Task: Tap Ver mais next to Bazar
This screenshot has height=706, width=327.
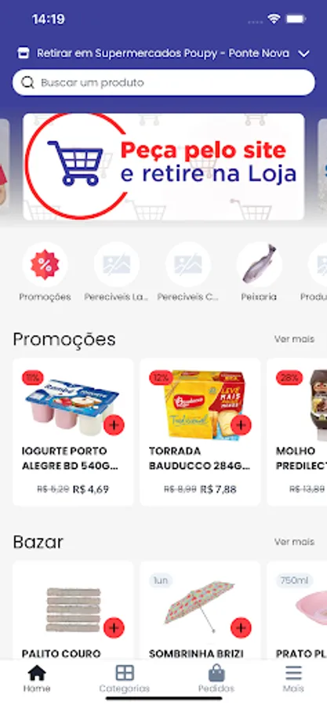Action: click(x=294, y=541)
